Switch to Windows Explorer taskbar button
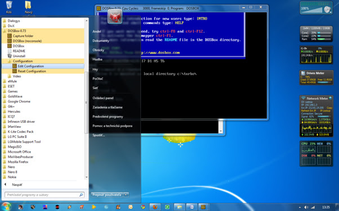Image resolution: width=339 pixels, height=211 pixels. [180, 207]
